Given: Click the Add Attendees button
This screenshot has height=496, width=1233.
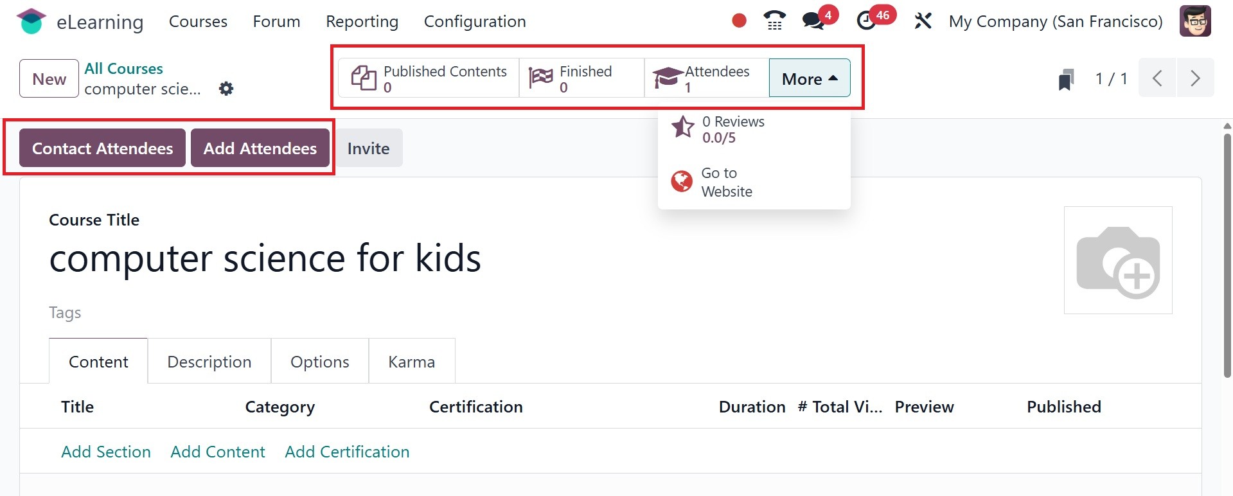Looking at the screenshot, I should click(260, 148).
